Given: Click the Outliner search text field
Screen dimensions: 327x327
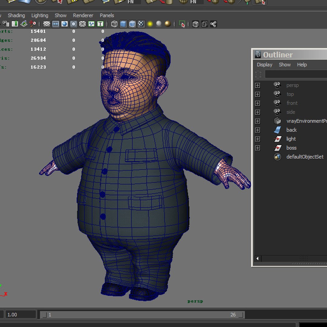Looking at the screenshot, I should tap(296, 74).
